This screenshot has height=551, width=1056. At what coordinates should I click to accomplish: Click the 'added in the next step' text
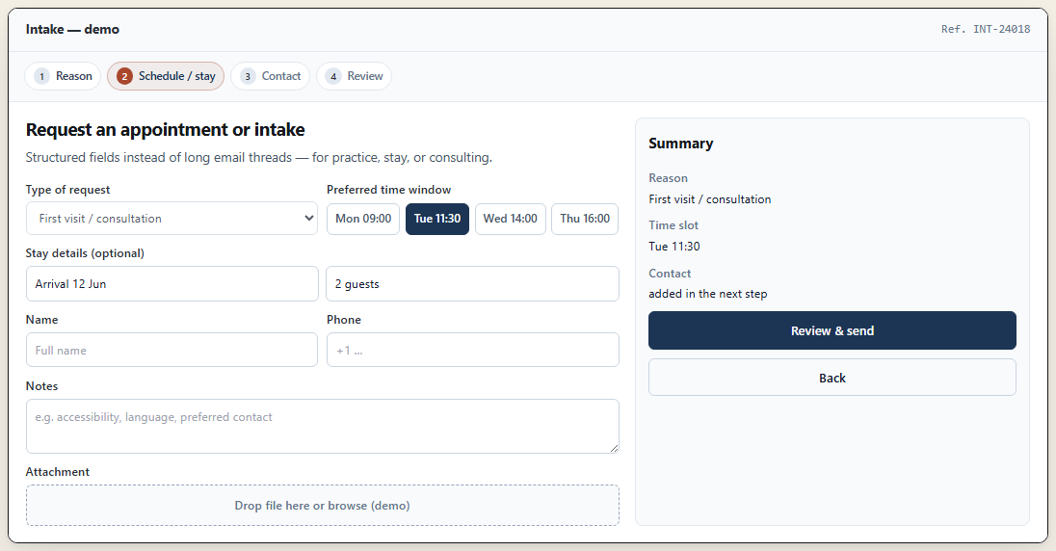[708, 294]
